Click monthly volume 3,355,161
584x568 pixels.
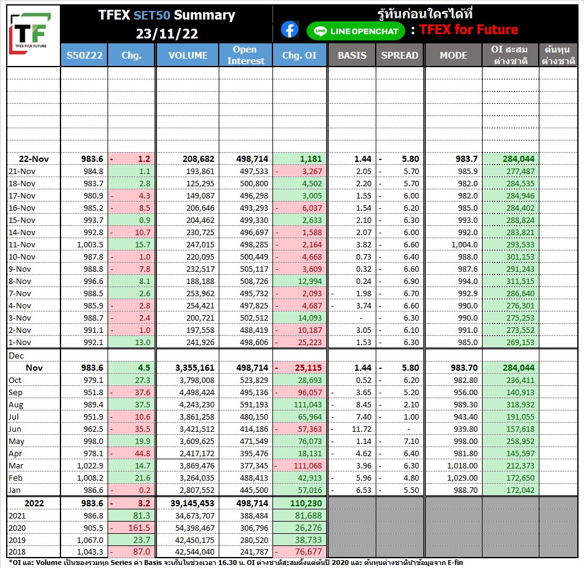tap(195, 368)
